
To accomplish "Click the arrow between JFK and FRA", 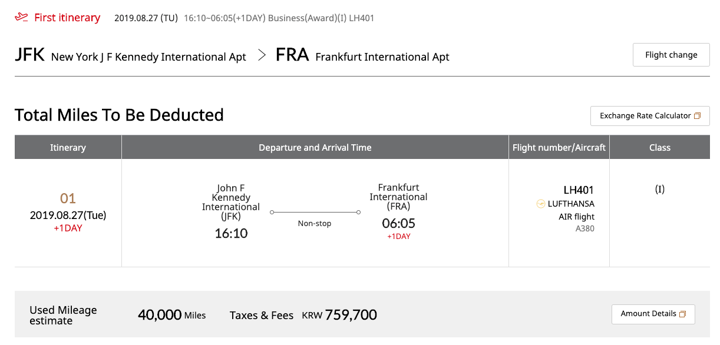I will tap(262, 57).
